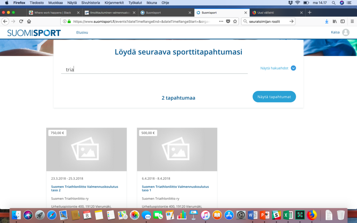Open Photos from the Dock
357x223 pixels.
coord(135,215)
